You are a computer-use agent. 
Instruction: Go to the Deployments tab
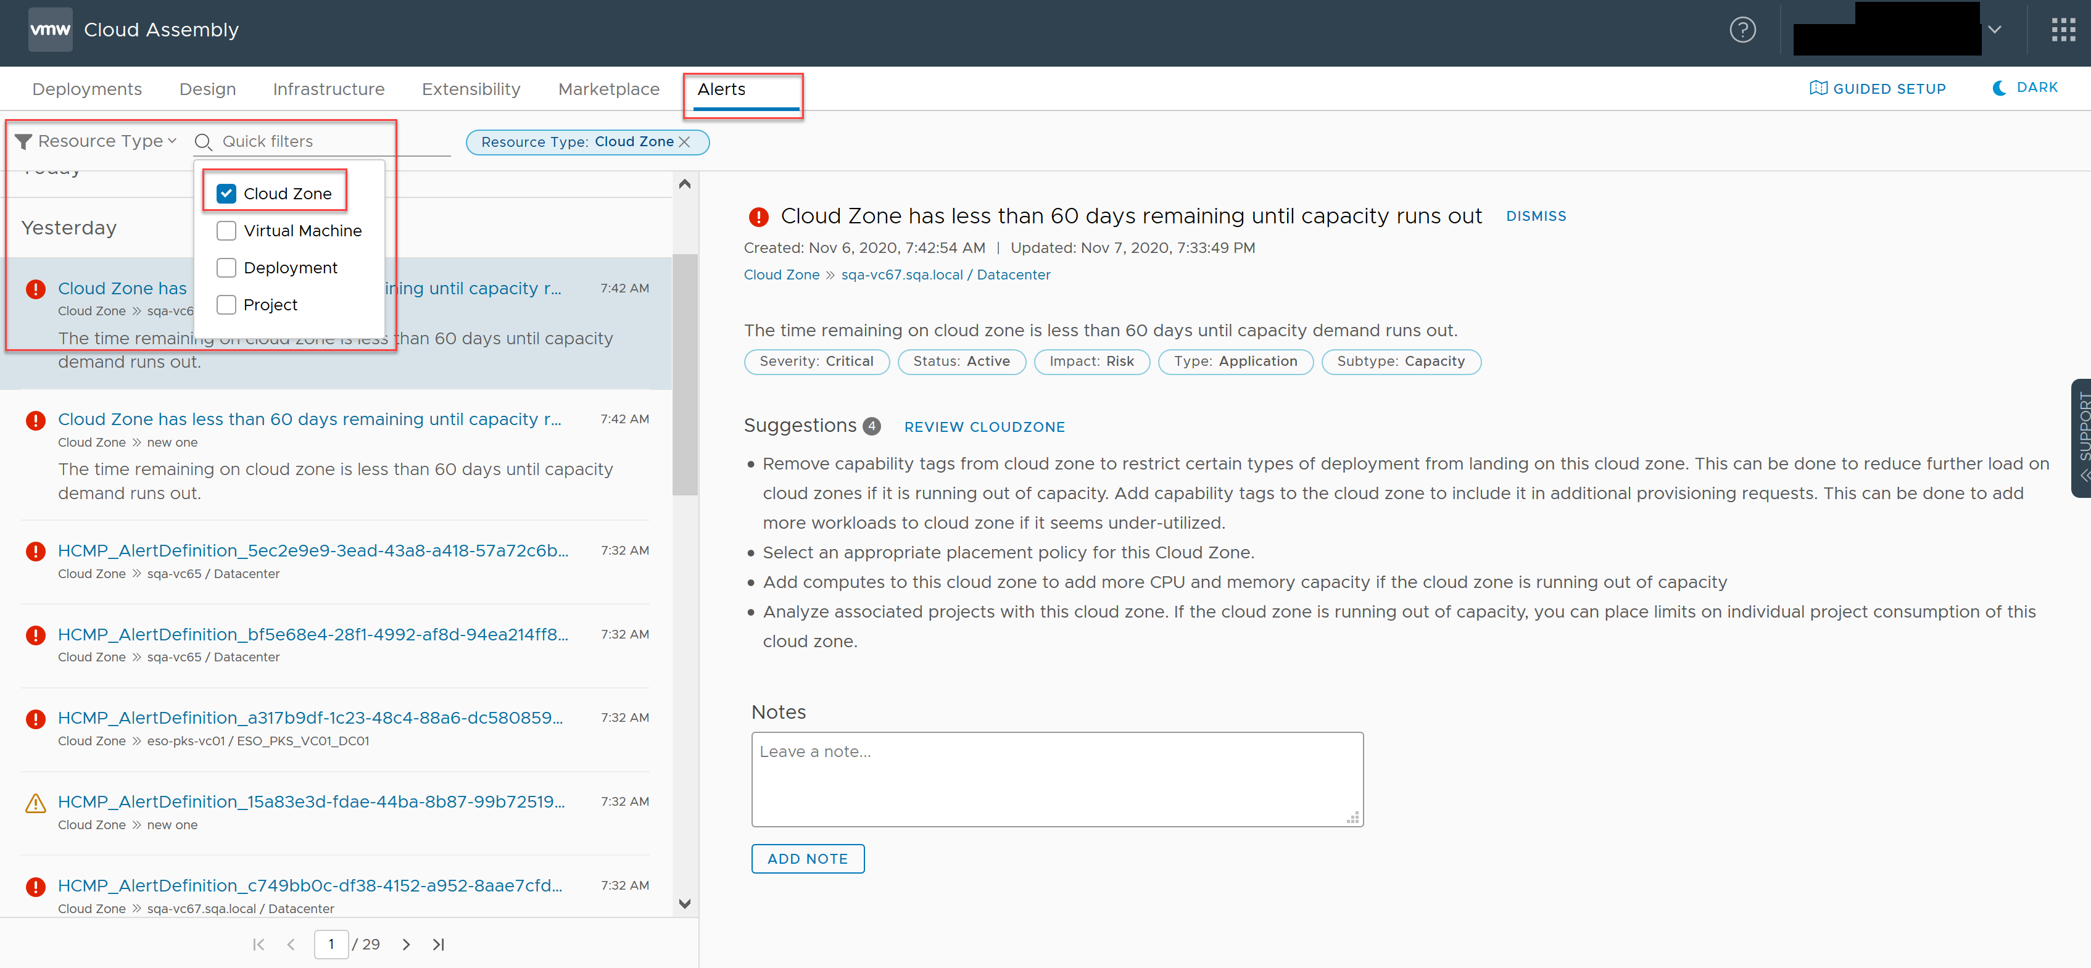(87, 89)
